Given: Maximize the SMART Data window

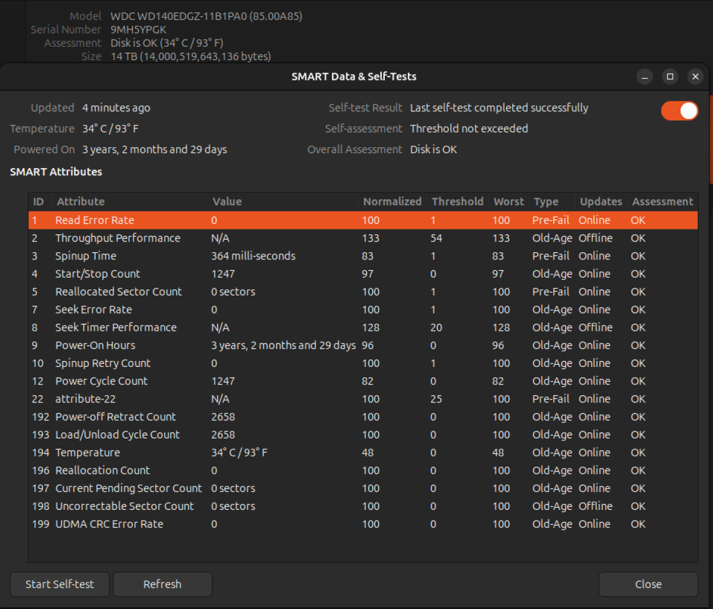Looking at the screenshot, I should coord(670,77).
